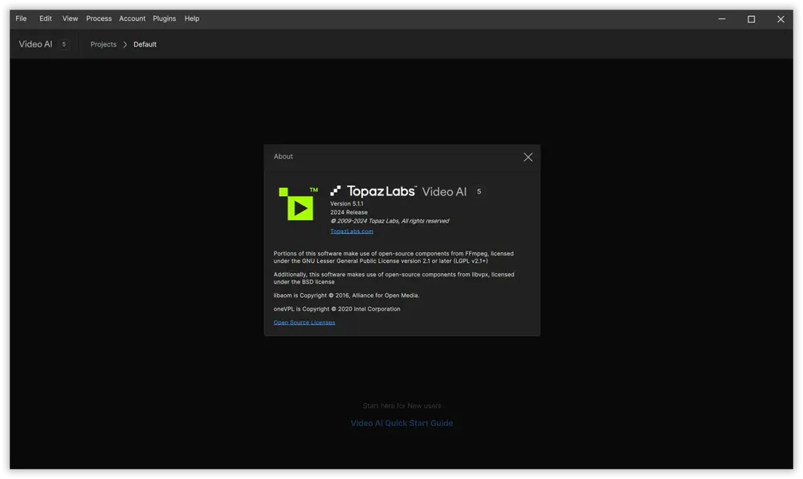Select the Default project breadcrumb

click(x=145, y=44)
